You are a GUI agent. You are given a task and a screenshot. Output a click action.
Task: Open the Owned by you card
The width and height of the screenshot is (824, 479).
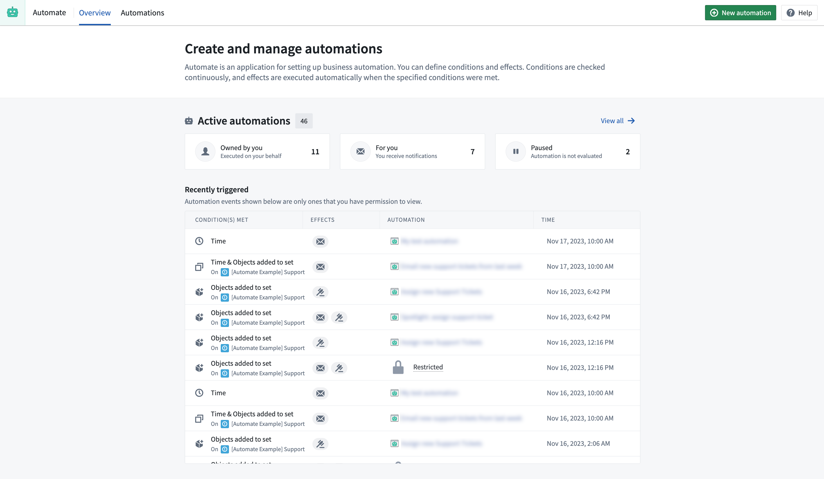point(257,151)
